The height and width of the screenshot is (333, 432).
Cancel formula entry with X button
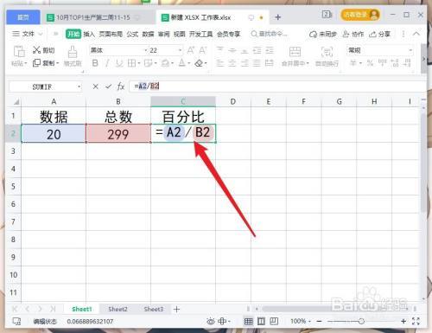click(x=95, y=86)
